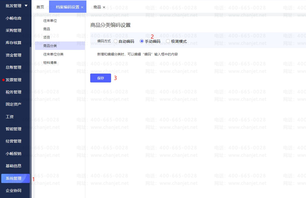Open the 商品 tab
This screenshot has width=306, height=198.
(x=97, y=7)
